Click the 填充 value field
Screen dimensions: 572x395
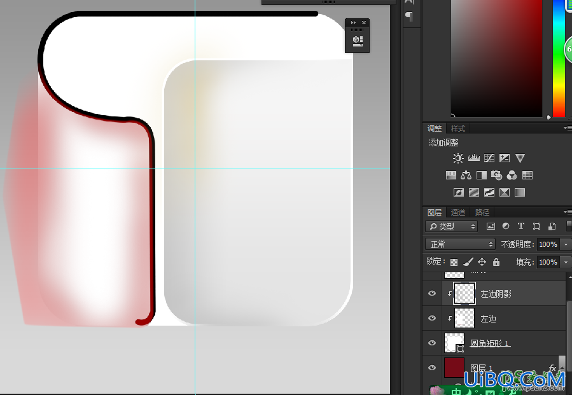click(548, 262)
